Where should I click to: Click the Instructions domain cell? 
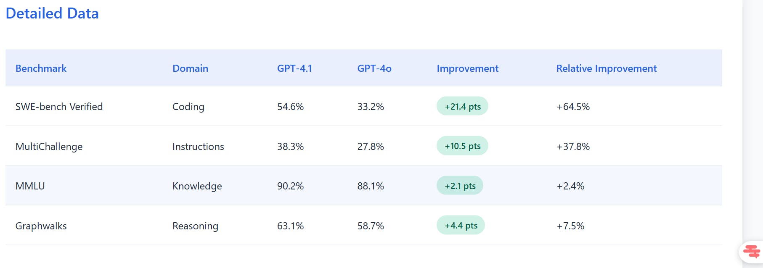(x=198, y=147)
